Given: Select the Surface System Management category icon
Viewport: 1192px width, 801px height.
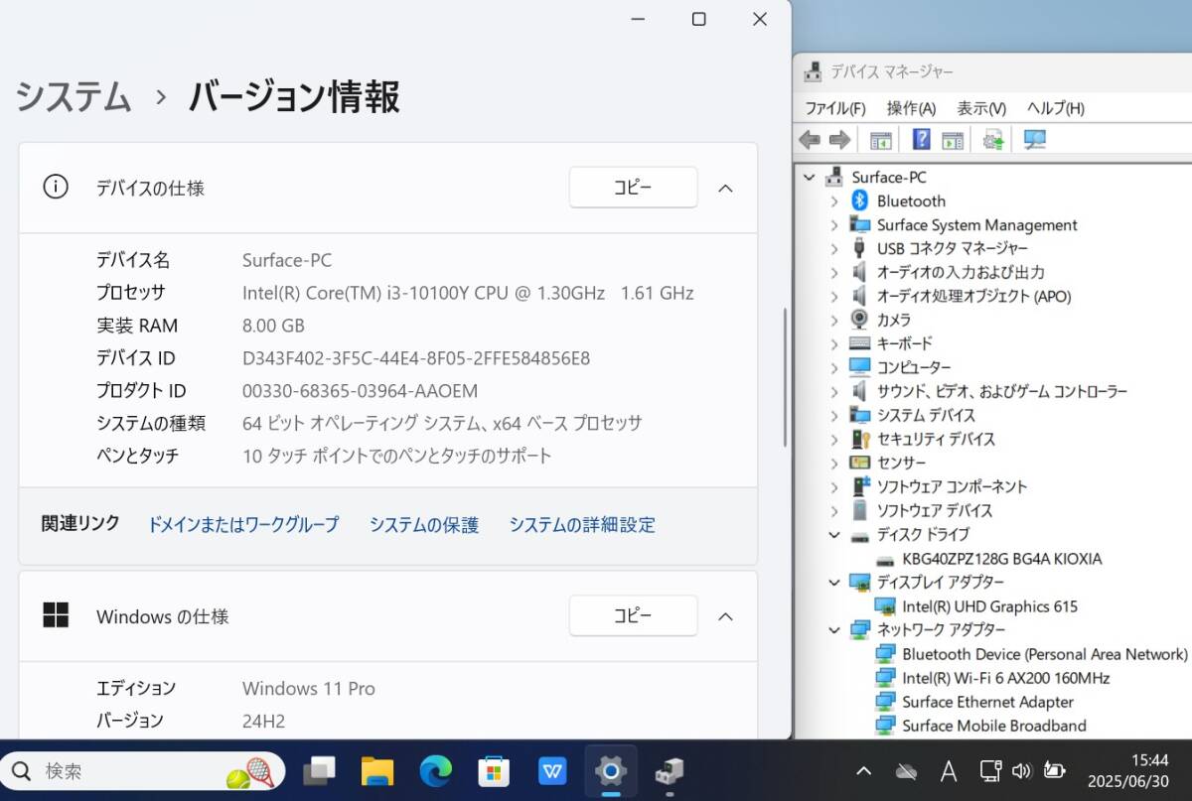Looking at the screenshot, I should click(x=860, y=225).
